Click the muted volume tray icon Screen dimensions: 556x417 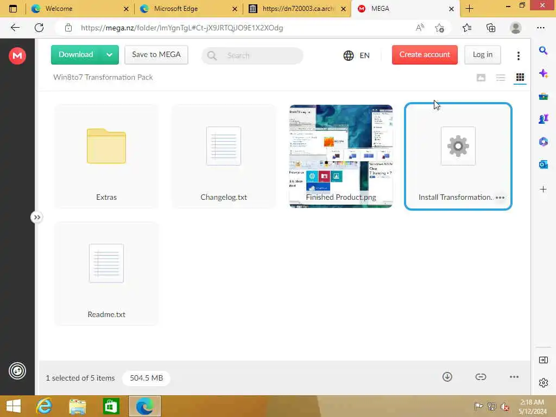504,406
